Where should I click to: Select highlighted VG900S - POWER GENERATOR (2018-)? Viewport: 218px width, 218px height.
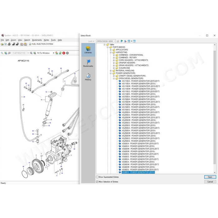click(x=138, y=172)
